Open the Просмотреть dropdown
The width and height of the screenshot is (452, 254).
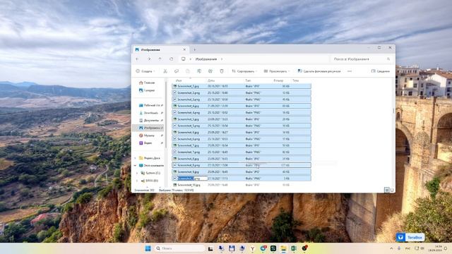pyautogui.click(x=277, y=71)
